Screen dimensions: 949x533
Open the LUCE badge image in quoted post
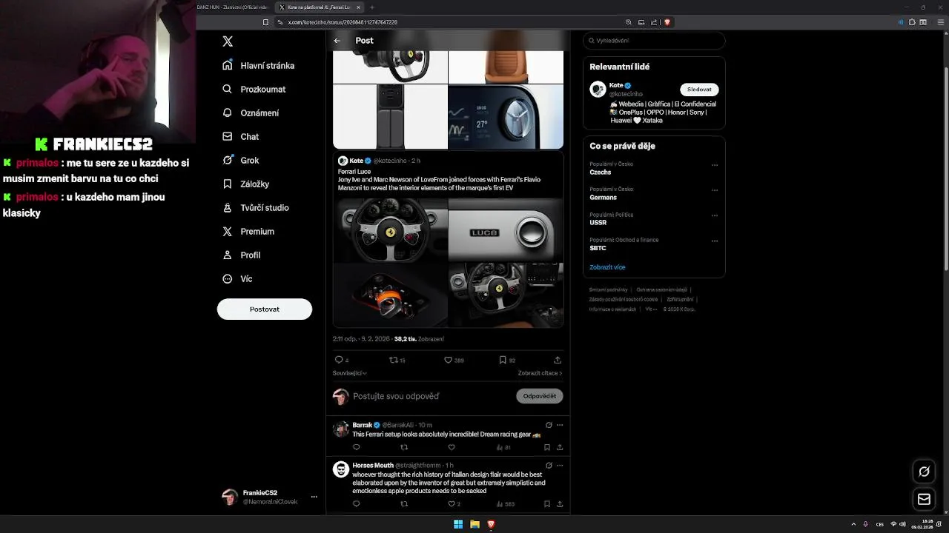coord(506,229)
